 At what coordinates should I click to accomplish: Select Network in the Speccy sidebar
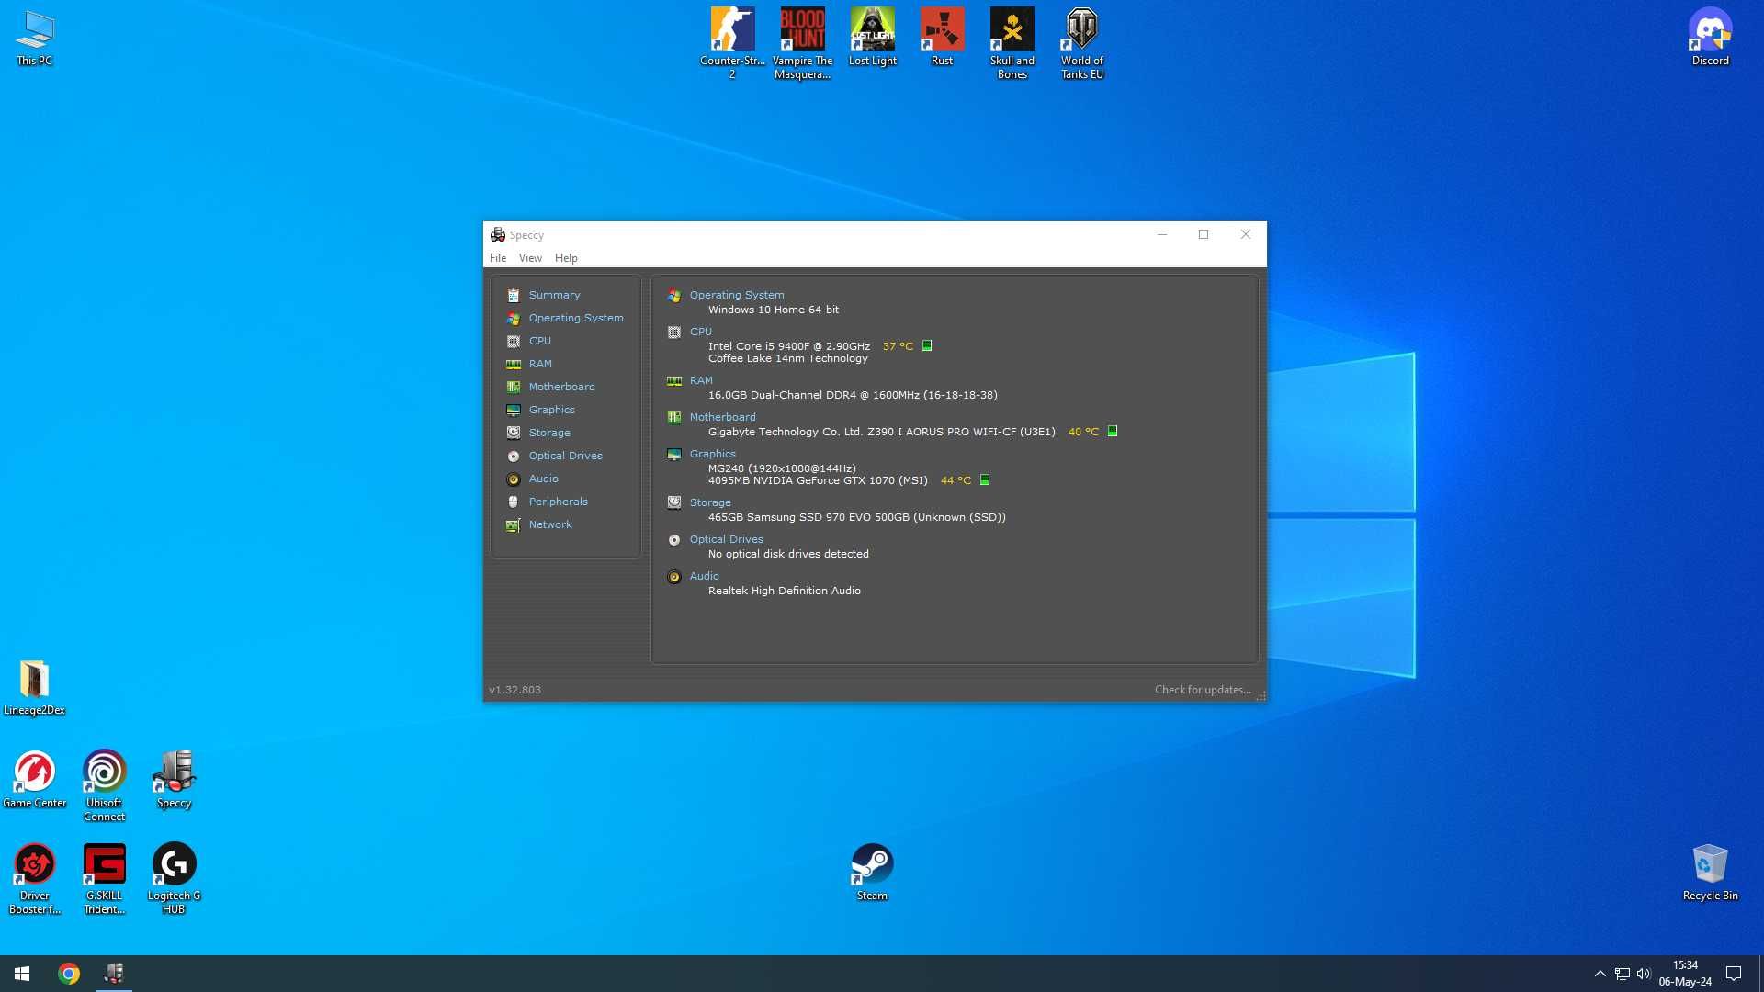tap(550, 524)
